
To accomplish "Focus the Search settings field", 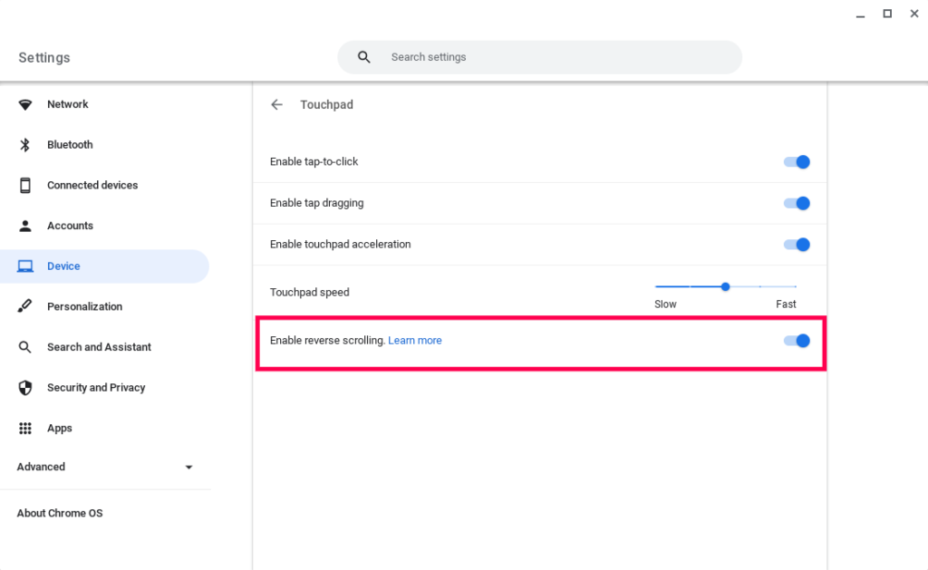I will pos(540,57).
